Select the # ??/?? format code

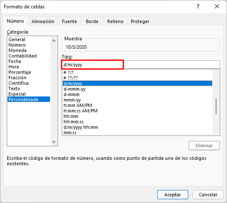(138, 78)
